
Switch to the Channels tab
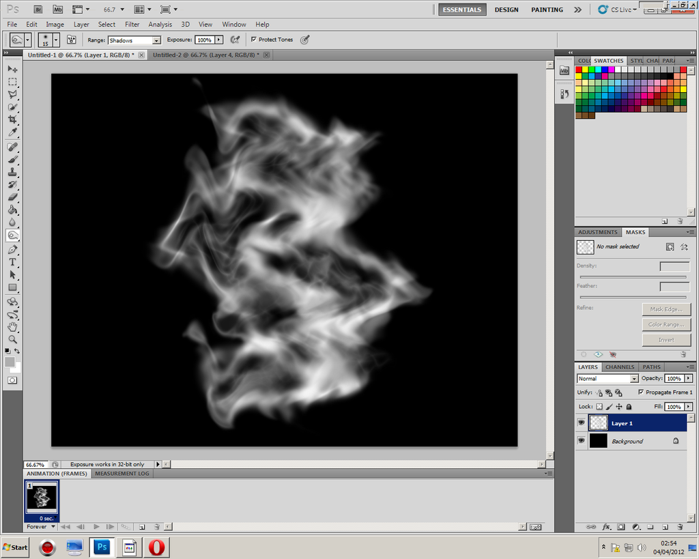coord(620,367)
